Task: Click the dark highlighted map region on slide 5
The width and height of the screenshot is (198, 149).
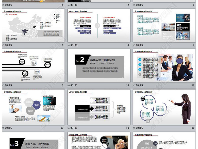Action: [x=25, y=32]
